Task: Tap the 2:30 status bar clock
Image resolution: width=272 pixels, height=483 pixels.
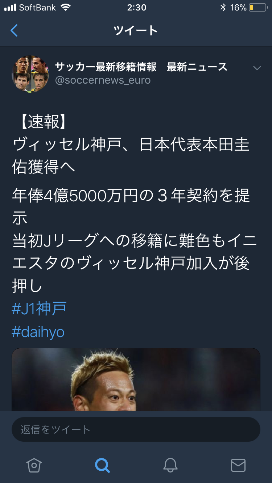Action: coord(137,8)
